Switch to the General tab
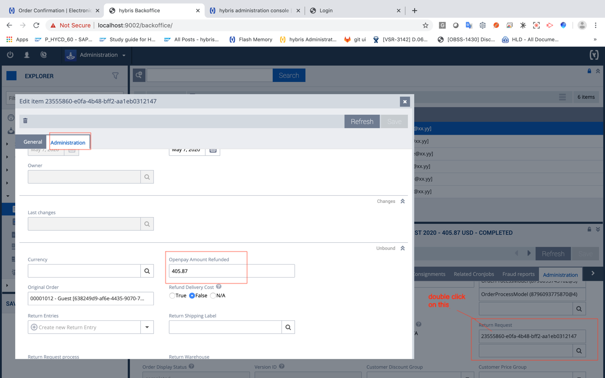605x378 pixels. click(33, 142)
